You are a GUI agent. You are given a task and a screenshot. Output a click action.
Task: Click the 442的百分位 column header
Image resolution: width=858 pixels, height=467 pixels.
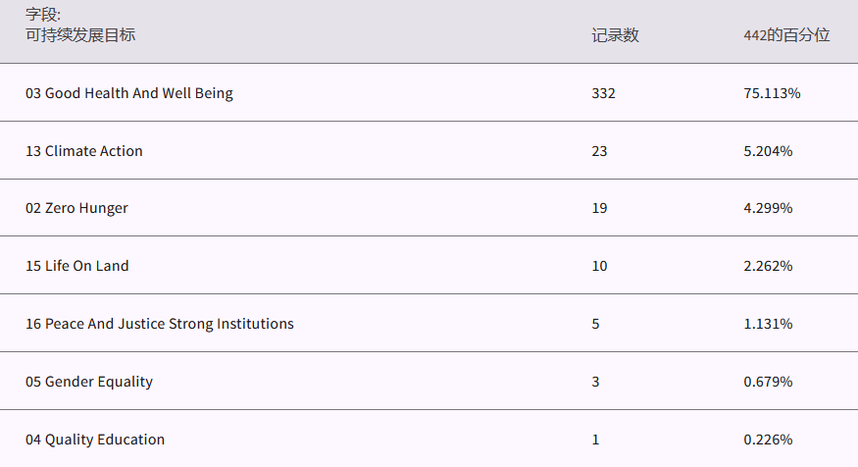786,35
